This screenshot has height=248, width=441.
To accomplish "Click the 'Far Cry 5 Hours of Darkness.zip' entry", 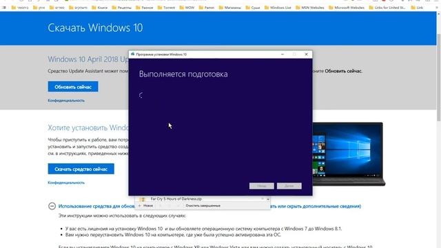I will (x=176, y=199).
